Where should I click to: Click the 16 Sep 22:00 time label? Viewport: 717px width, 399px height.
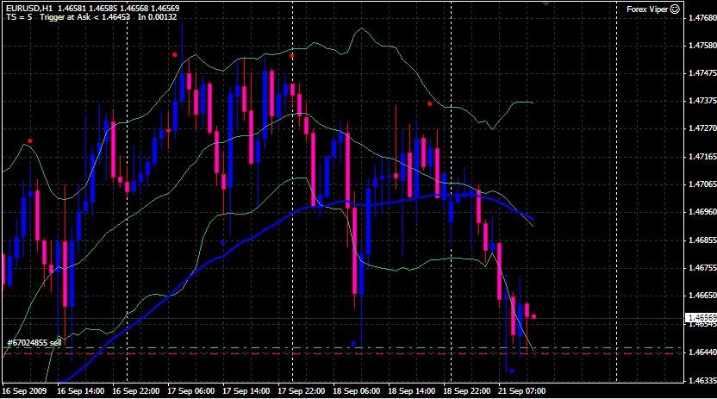136,391
